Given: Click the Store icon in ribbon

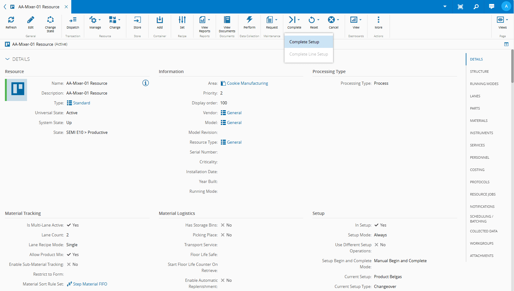Looking at the screenshot, I should (137, 20).
